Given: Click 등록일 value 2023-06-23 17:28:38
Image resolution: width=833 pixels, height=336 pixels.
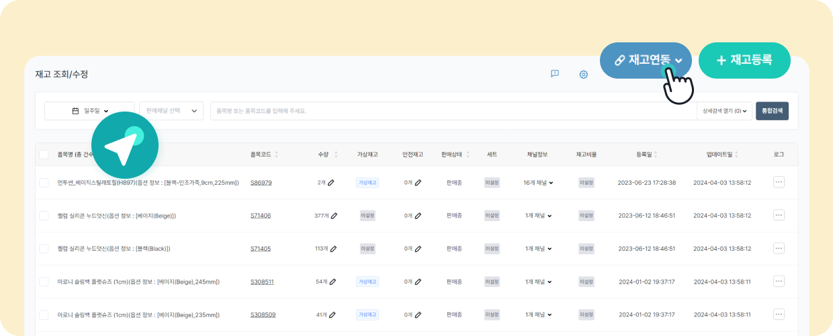Looking at the screenshot, I should [647, 182].
